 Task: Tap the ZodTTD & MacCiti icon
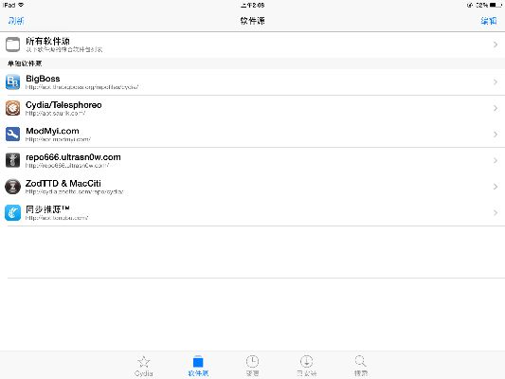point(12,187)
